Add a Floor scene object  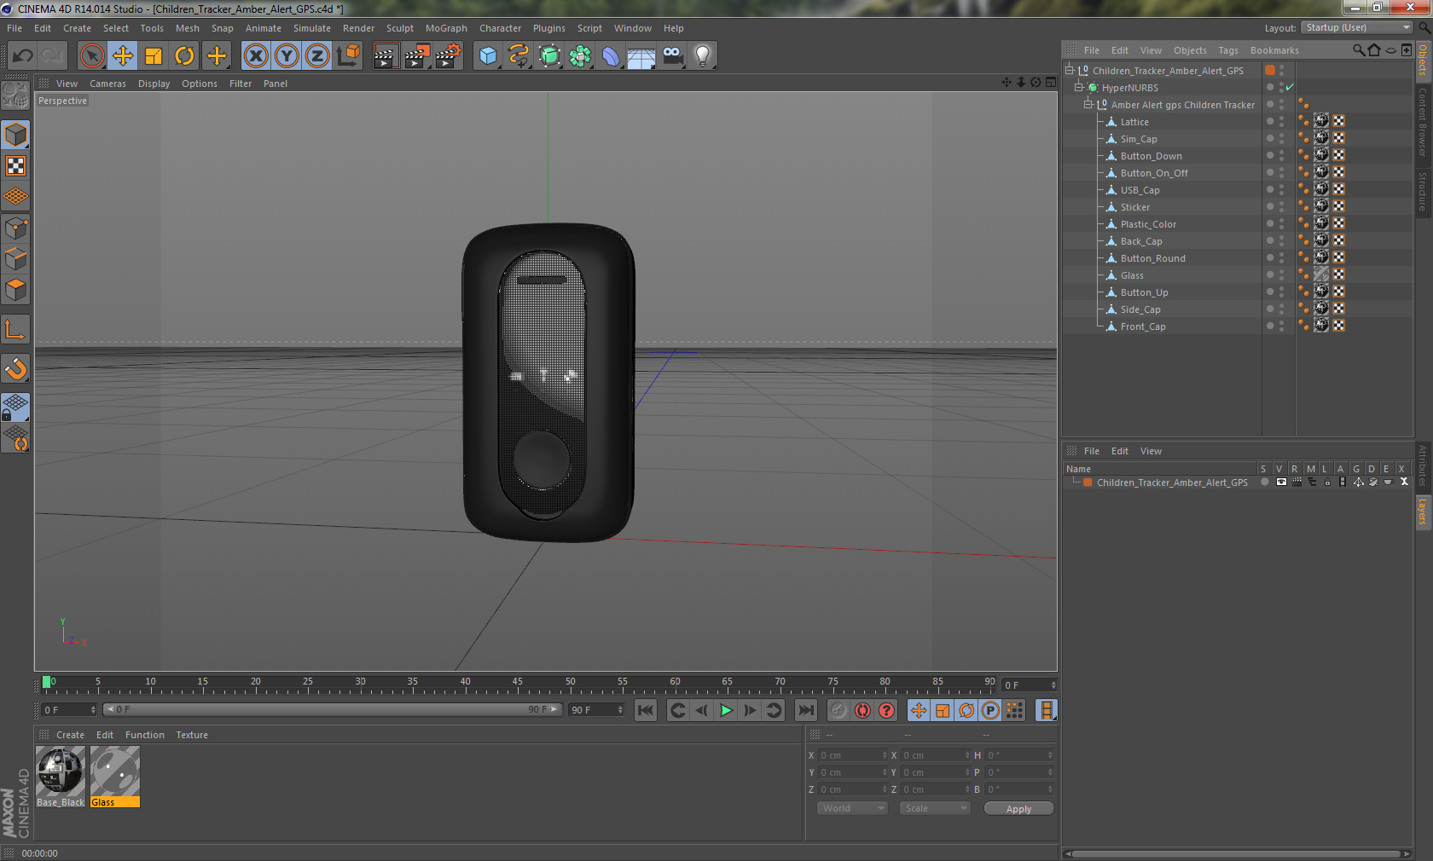641,56
